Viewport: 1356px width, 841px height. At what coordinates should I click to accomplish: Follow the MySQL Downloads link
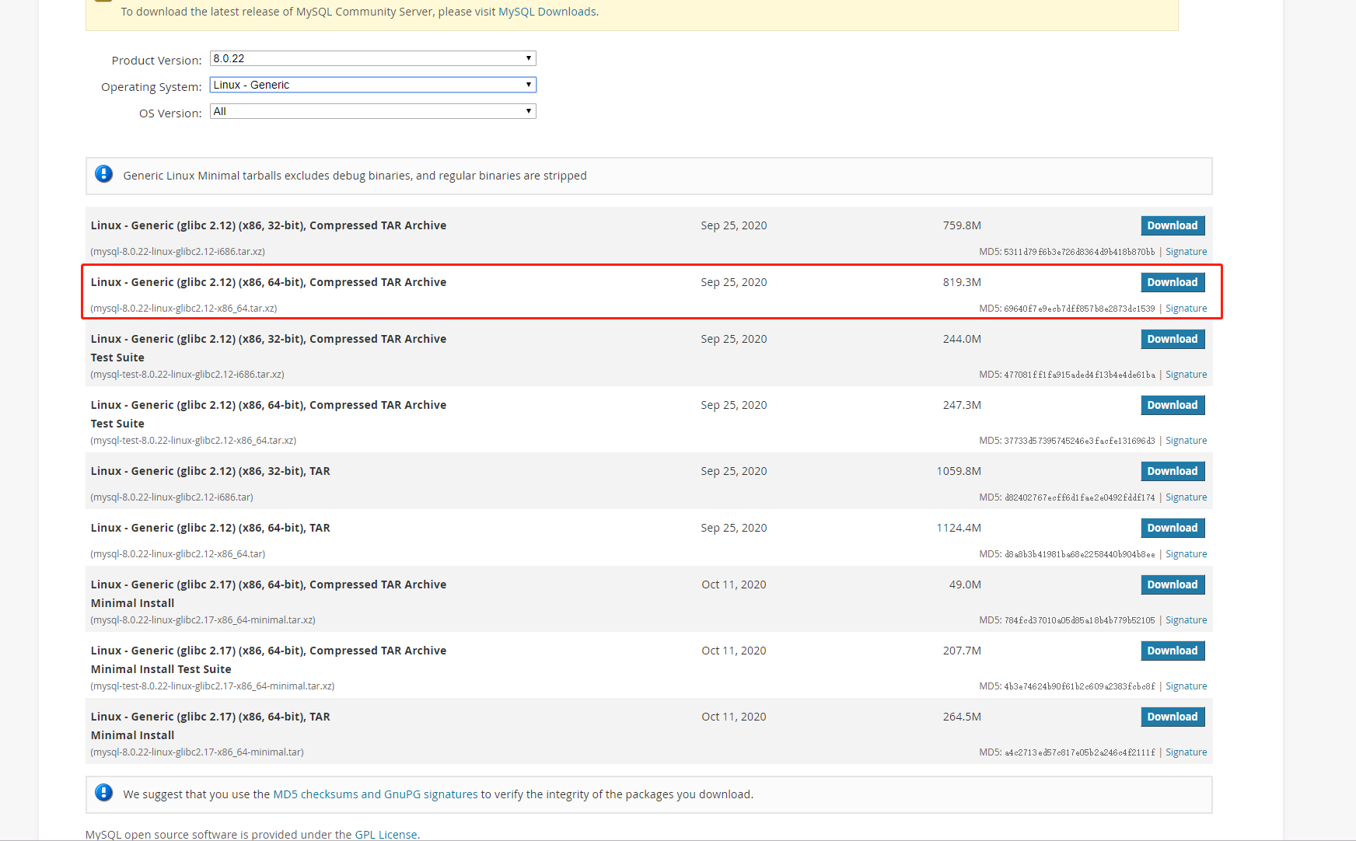point(547,12)
